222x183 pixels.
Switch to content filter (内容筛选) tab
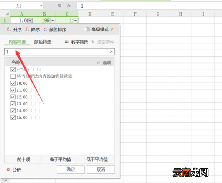coord(17,42)
